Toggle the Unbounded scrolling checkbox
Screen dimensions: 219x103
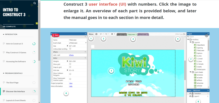tap(70, 49)
